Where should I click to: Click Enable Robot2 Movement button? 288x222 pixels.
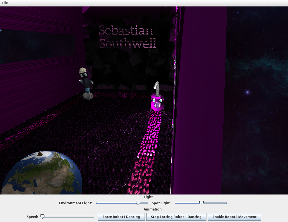tap(234, 217)
